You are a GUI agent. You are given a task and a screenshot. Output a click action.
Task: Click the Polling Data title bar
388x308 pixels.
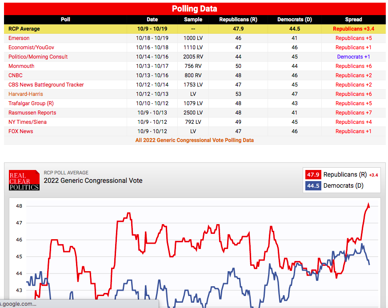click(x=195, y=9)
